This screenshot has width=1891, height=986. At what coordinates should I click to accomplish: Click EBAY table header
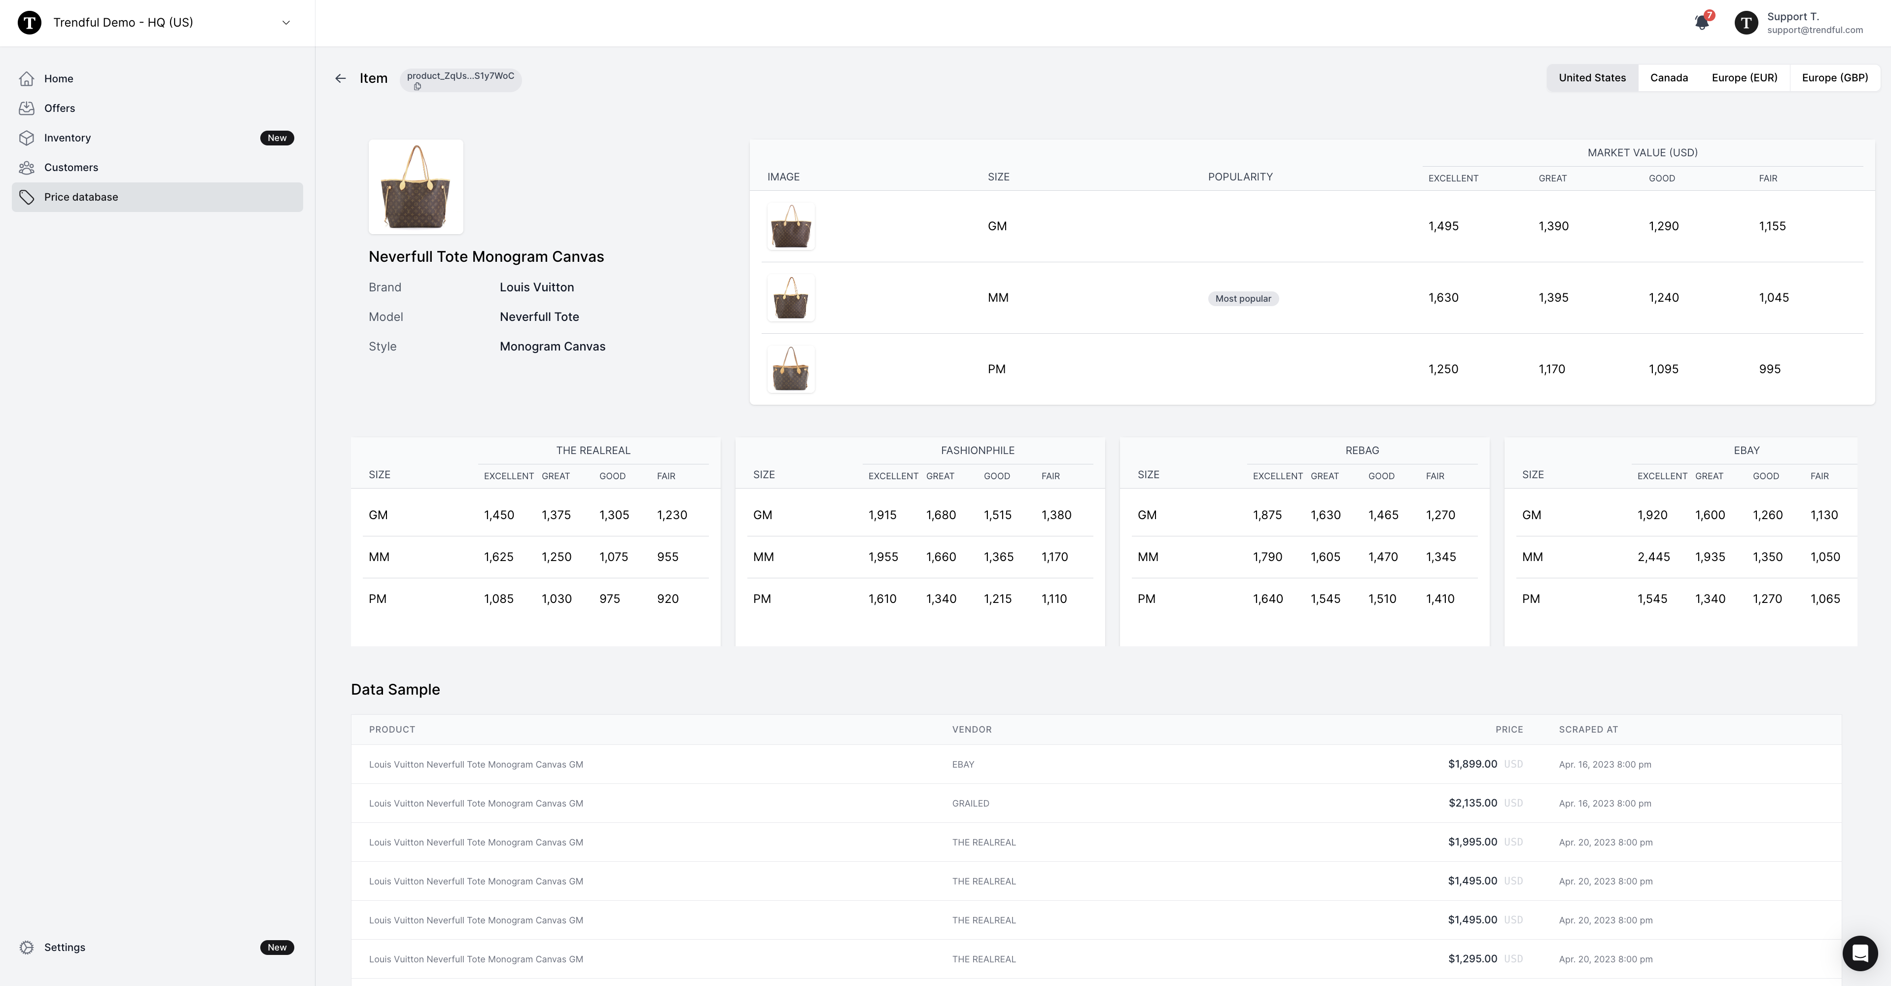click(1747, 450)
